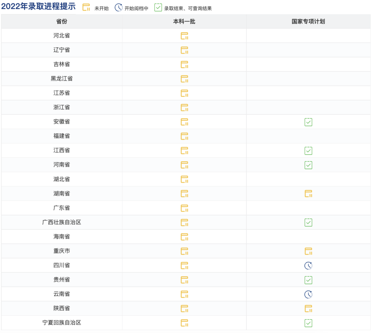Click 湖南省's 国家专项计划 not-started icon
The width and height of the screenshot is (372, 333).
[x=308, y=194]
